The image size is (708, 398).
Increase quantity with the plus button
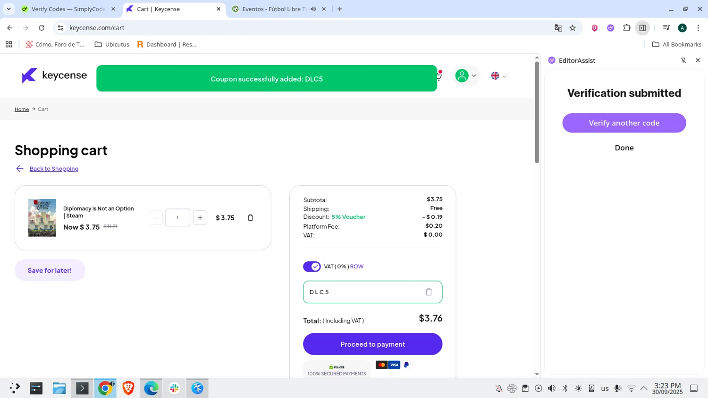tap(200, 217)
